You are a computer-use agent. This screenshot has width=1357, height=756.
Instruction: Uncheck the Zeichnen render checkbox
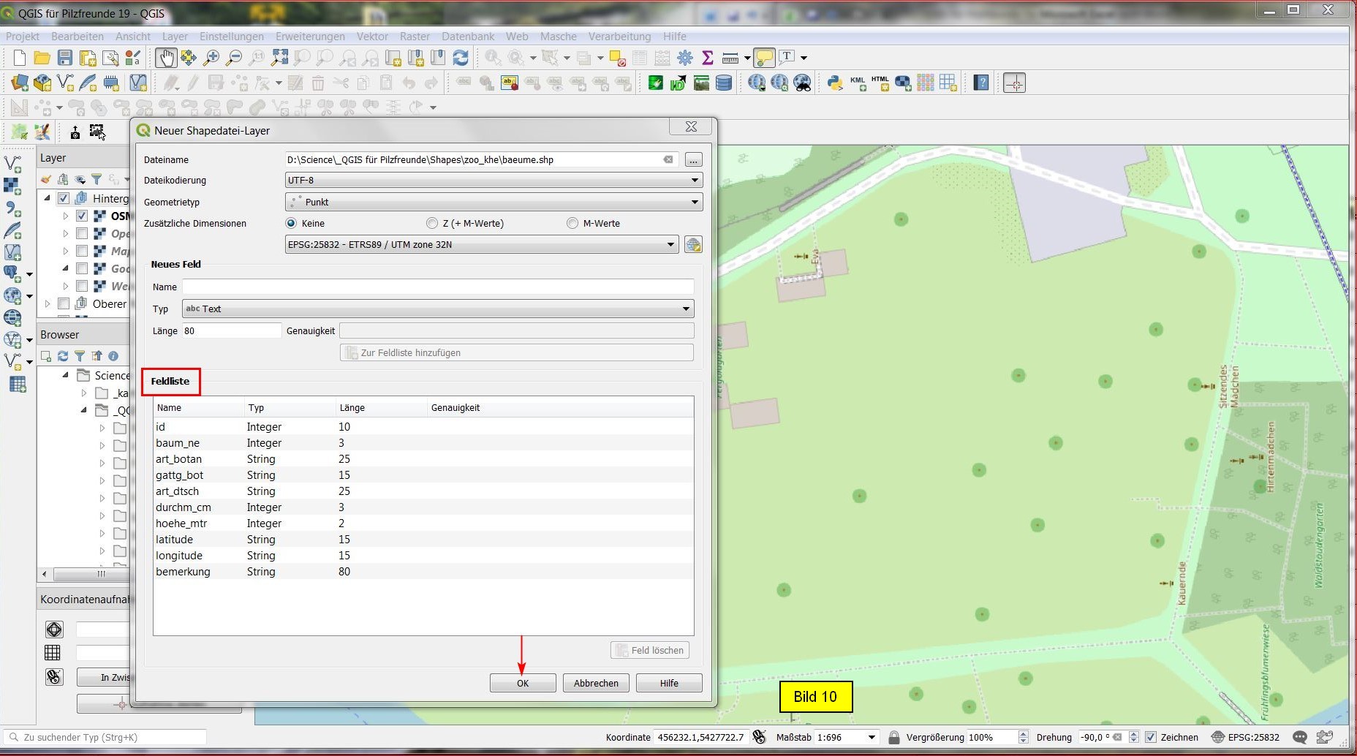click(x=1151, y=737)
